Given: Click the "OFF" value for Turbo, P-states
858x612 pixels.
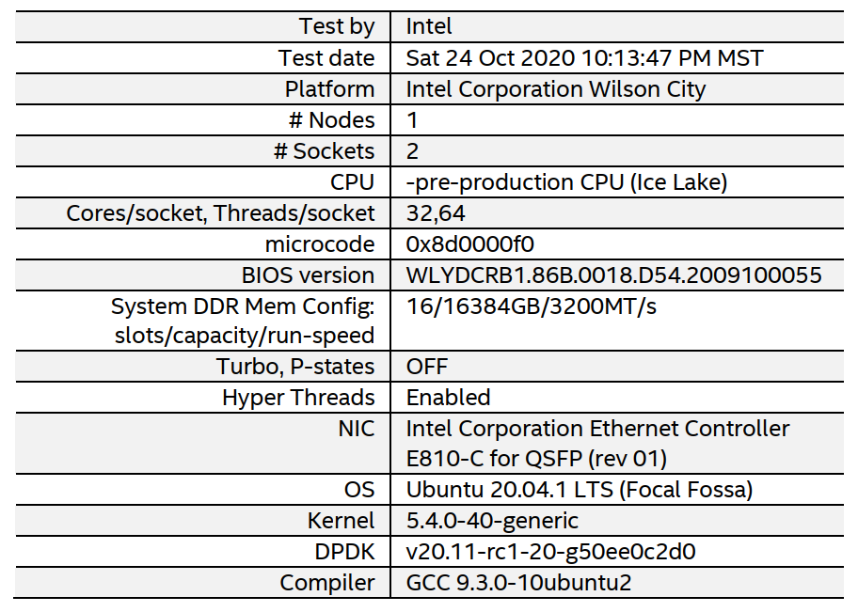Looking at the screenshot, I should [427, 367].
